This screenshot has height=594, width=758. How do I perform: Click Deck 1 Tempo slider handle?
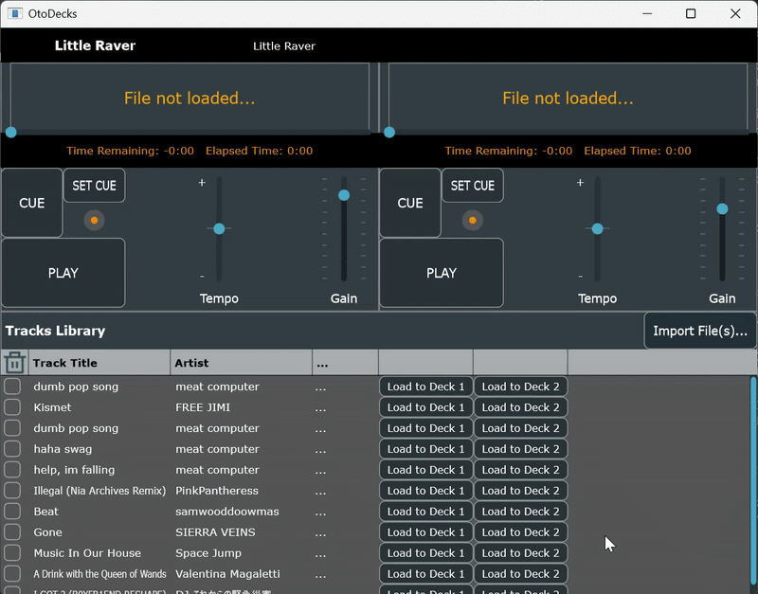[x=219, y=228]
